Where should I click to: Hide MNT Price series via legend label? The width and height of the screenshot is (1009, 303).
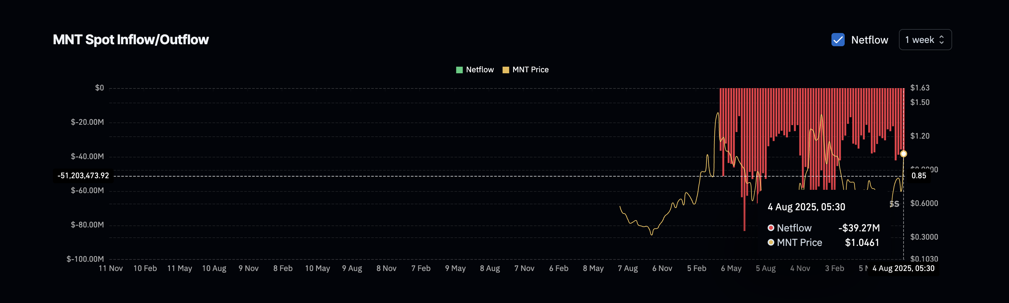click(x=530, y=70)
